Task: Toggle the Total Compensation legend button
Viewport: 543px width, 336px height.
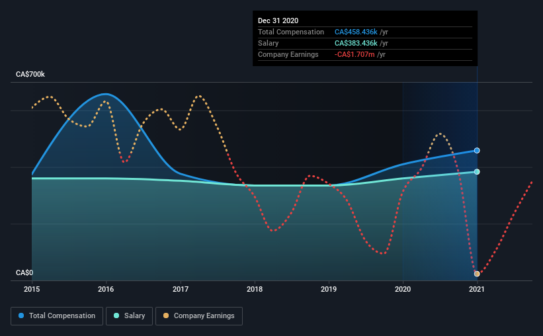Action: coord(57,316)
